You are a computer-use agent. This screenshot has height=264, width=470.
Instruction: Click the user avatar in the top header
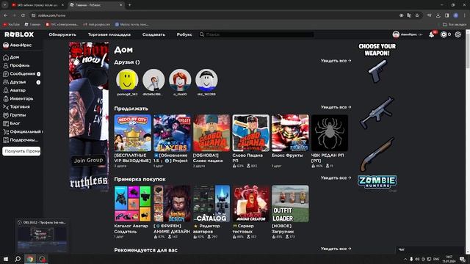tap(396, 34)
